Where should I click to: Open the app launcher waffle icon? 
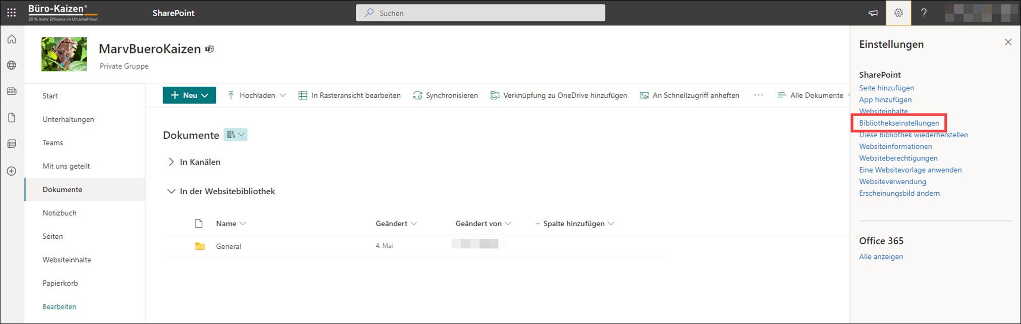[x=12, y=13]
